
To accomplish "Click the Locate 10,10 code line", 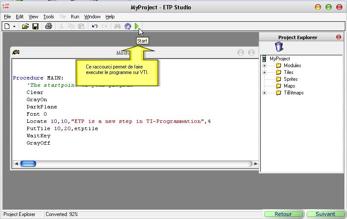I will (119, 122).
